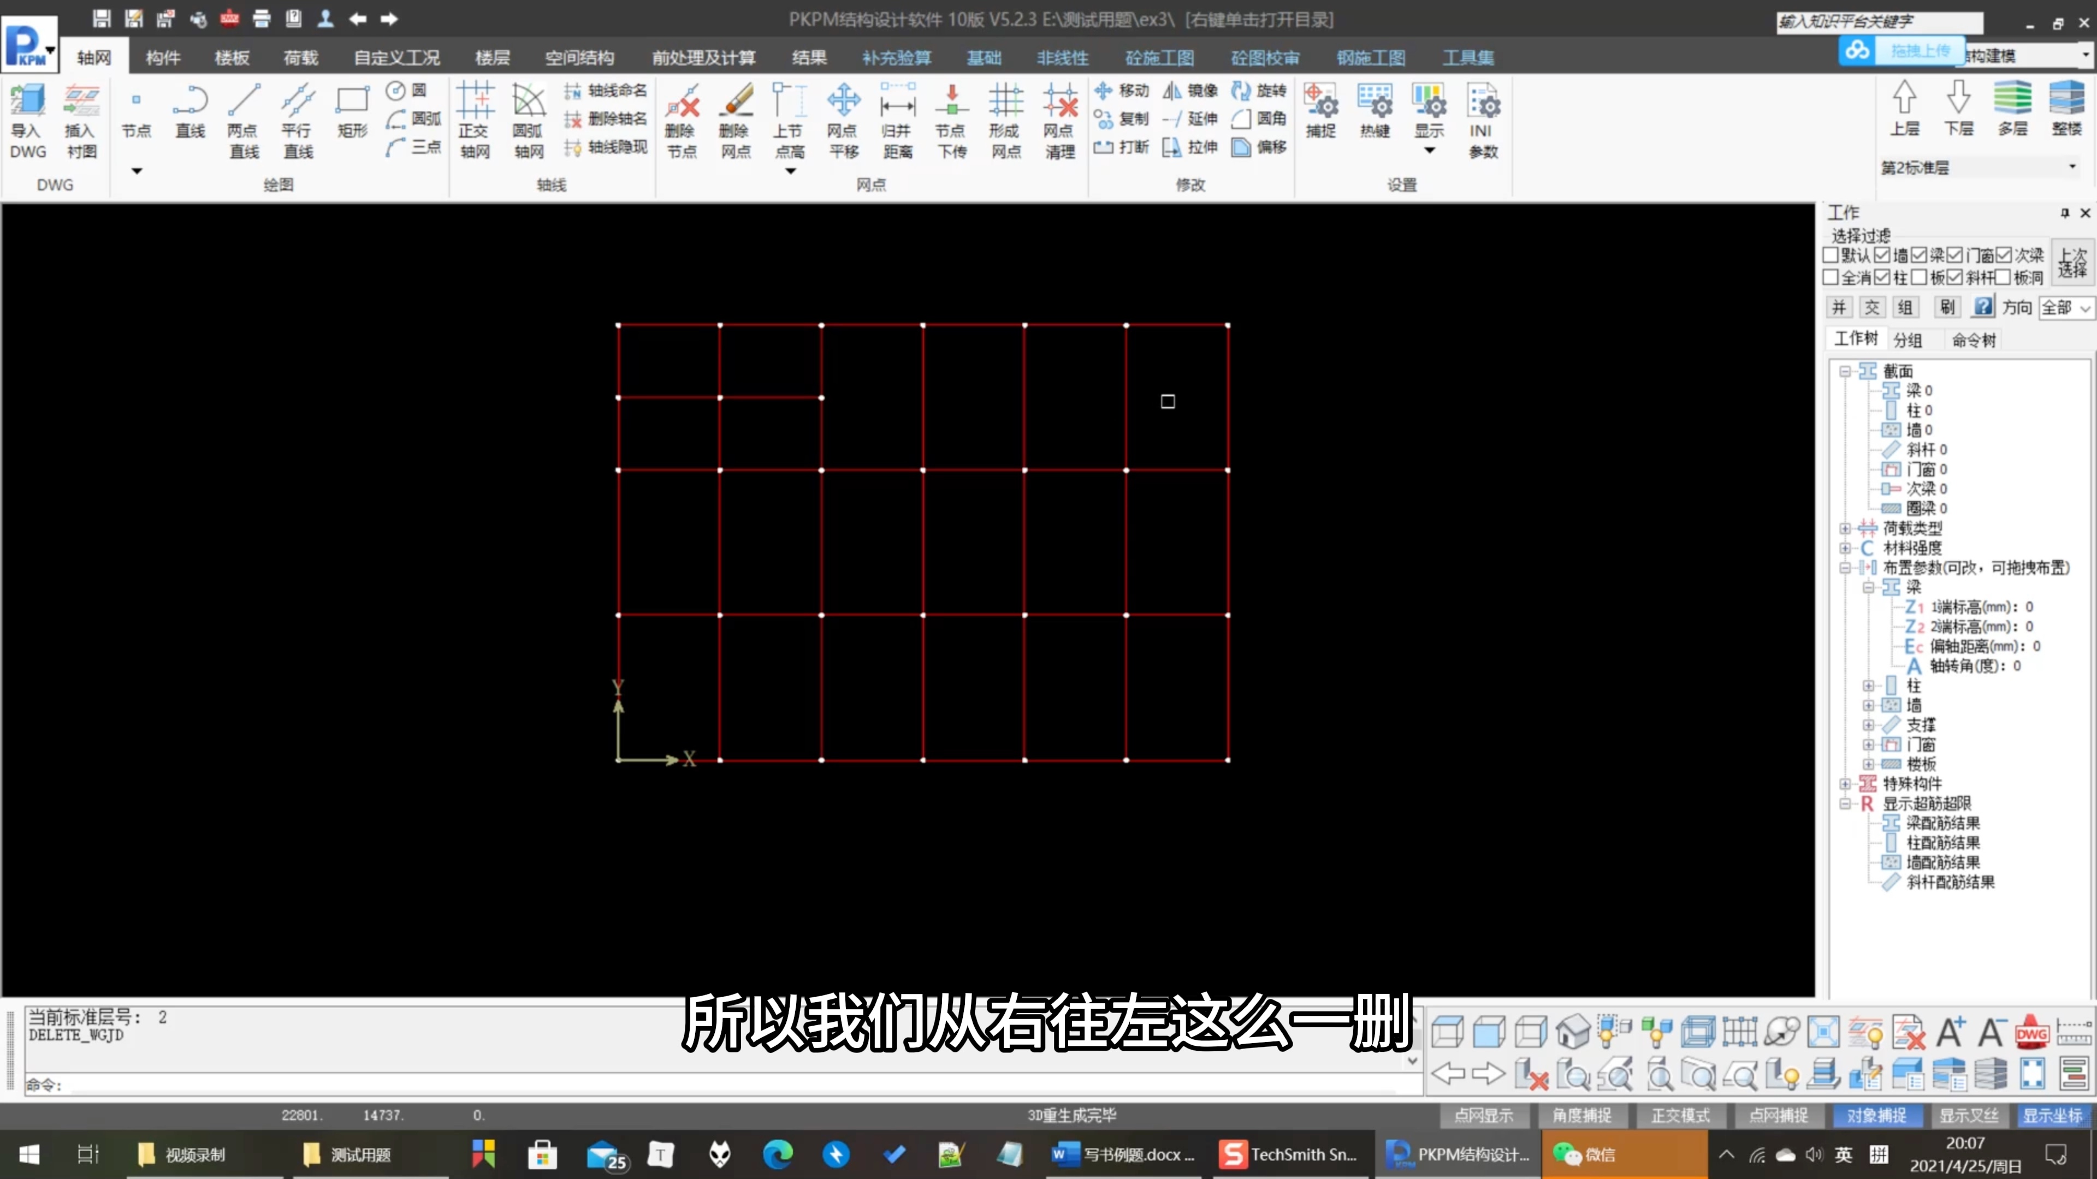Open the 圆弧轴网 tool
The width and height of the screenshot is (2097, 1179).
click(x=528, y=121)
